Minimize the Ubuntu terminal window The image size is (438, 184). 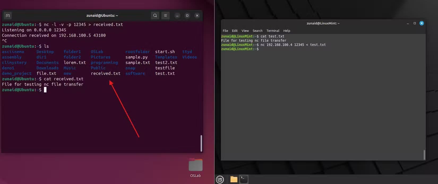coord(177,16)
